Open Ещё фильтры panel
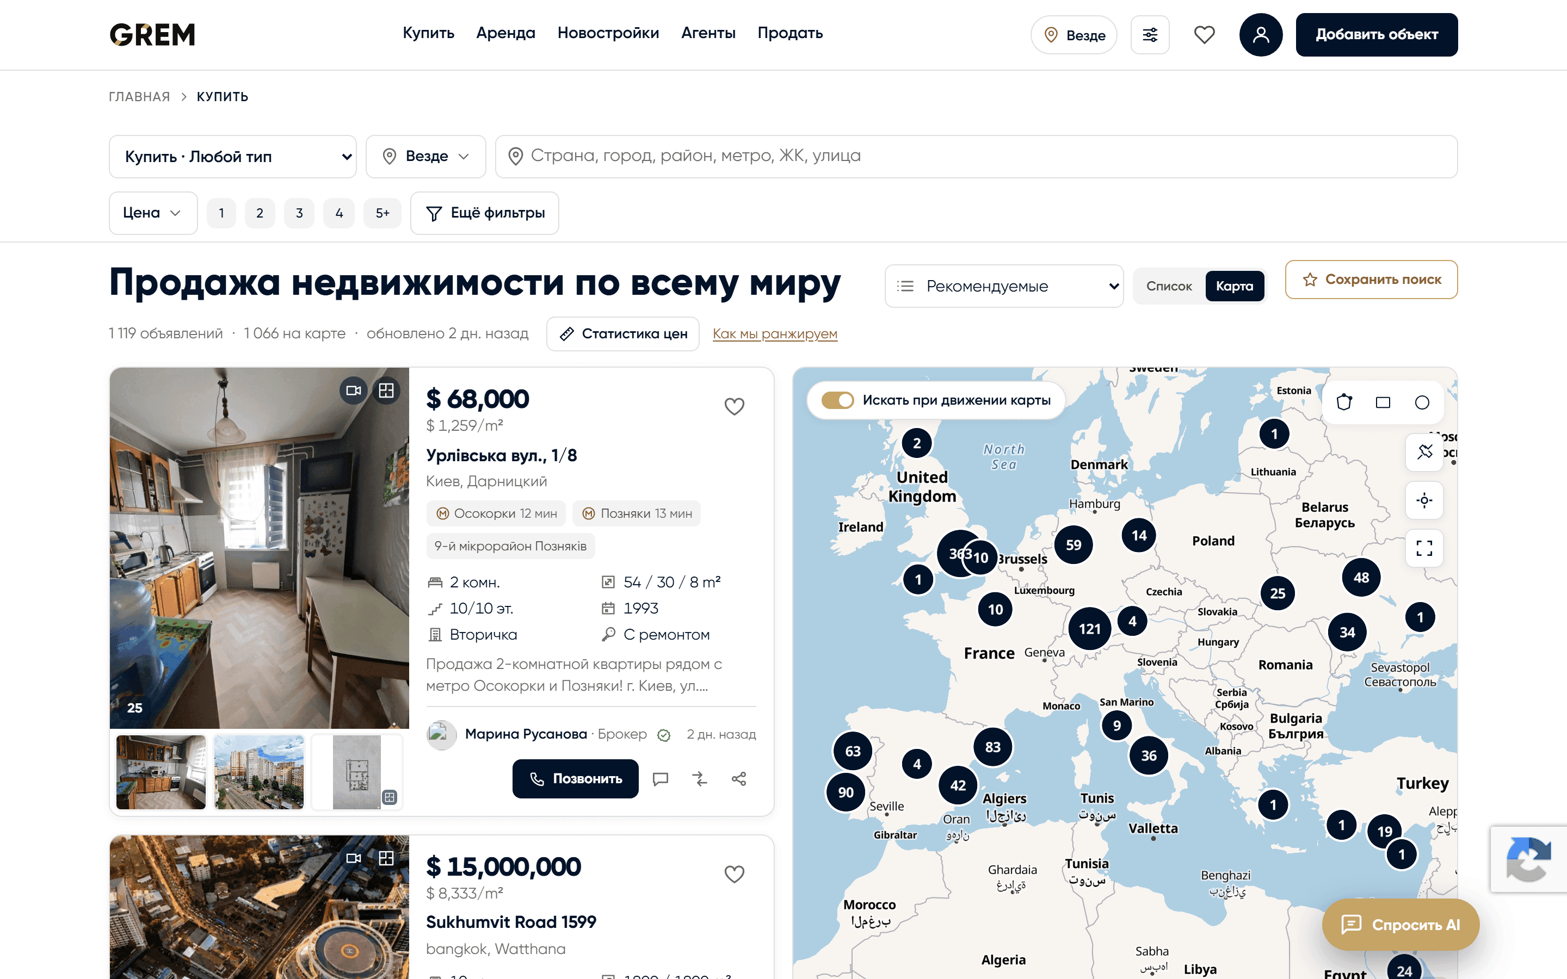Viewport: 1567px width, 979px height. (484, 213)
